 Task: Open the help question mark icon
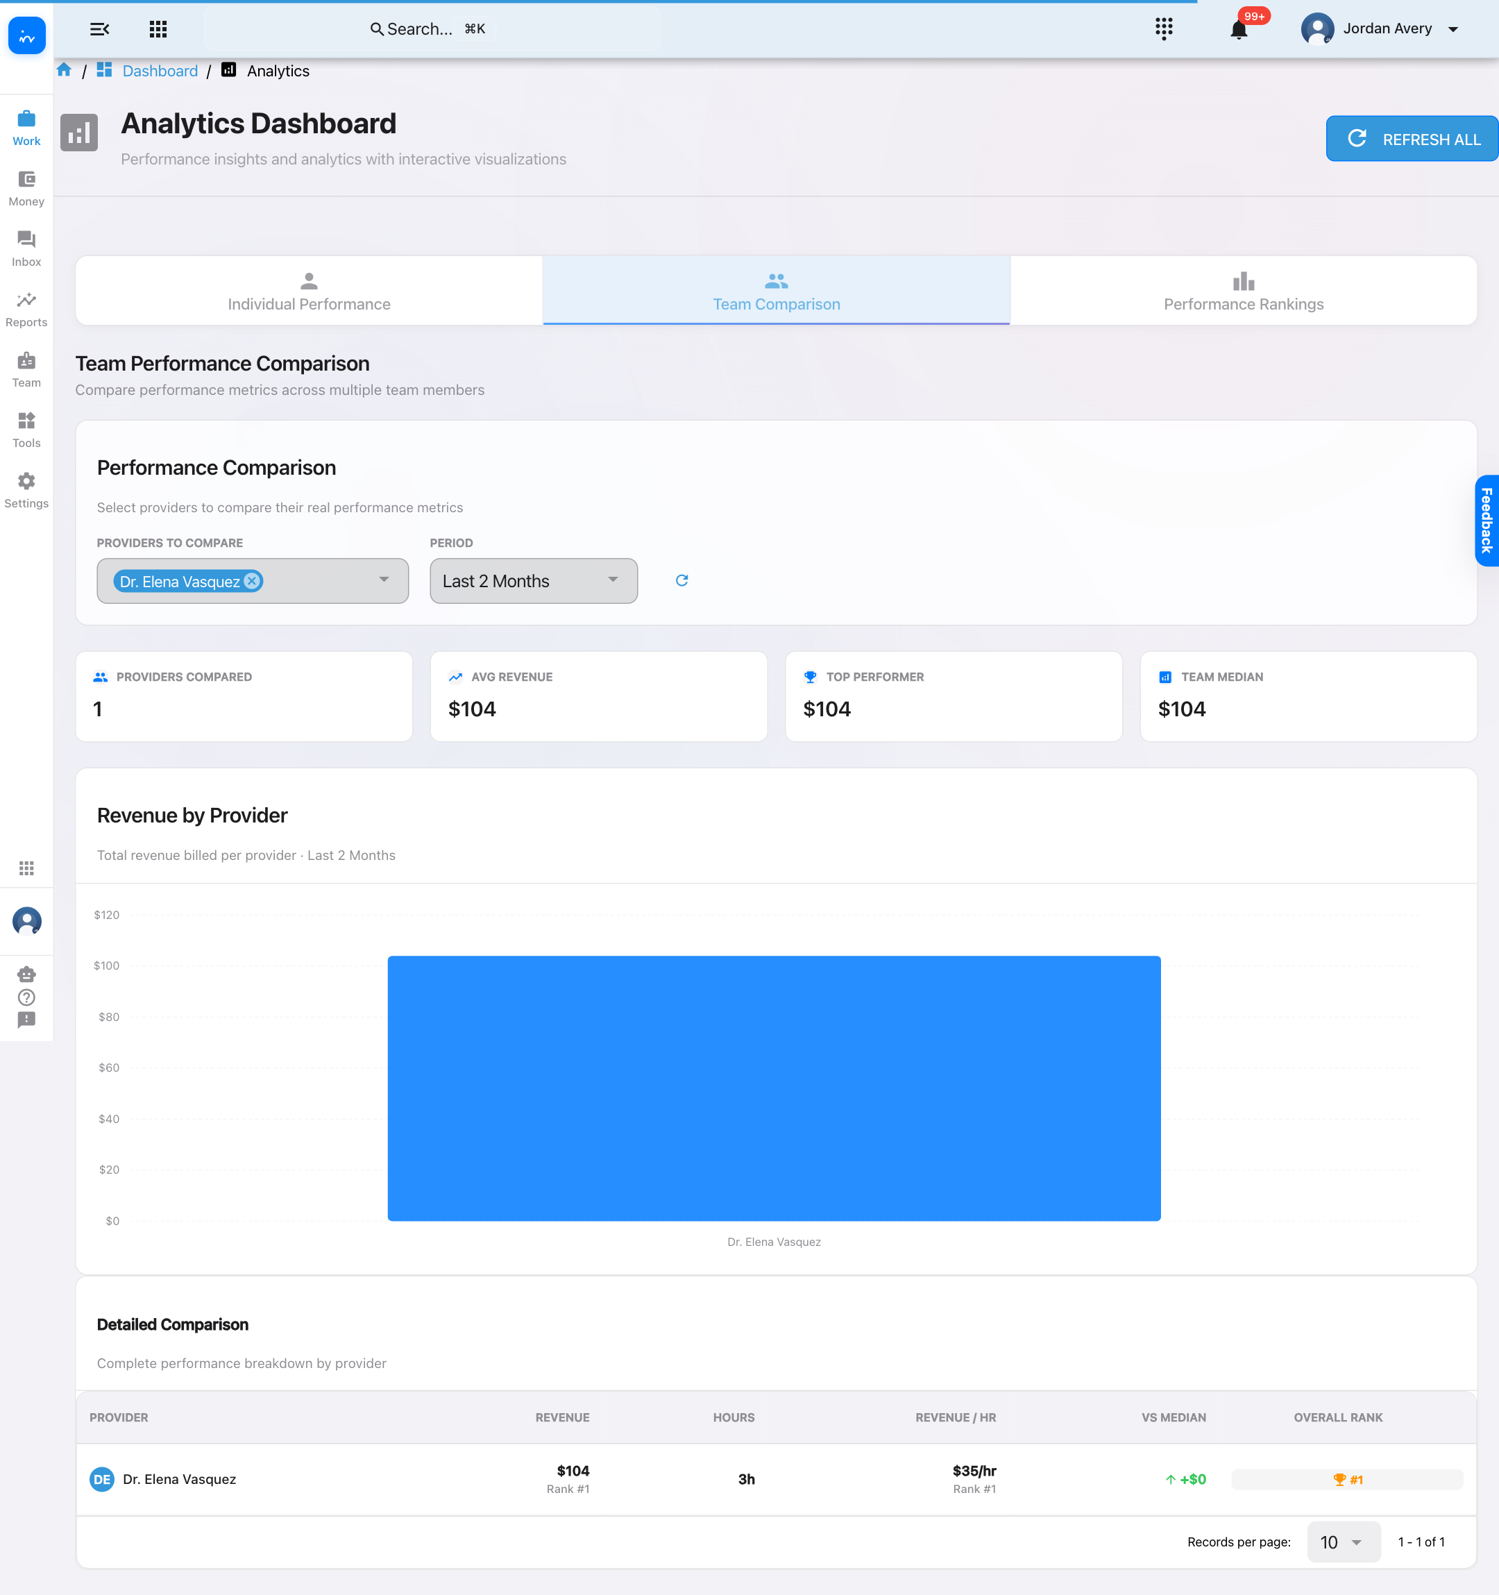tap(26, 997)
